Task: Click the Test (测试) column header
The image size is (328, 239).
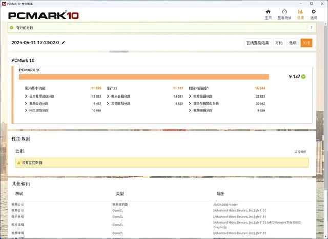Action: [19, 194]
